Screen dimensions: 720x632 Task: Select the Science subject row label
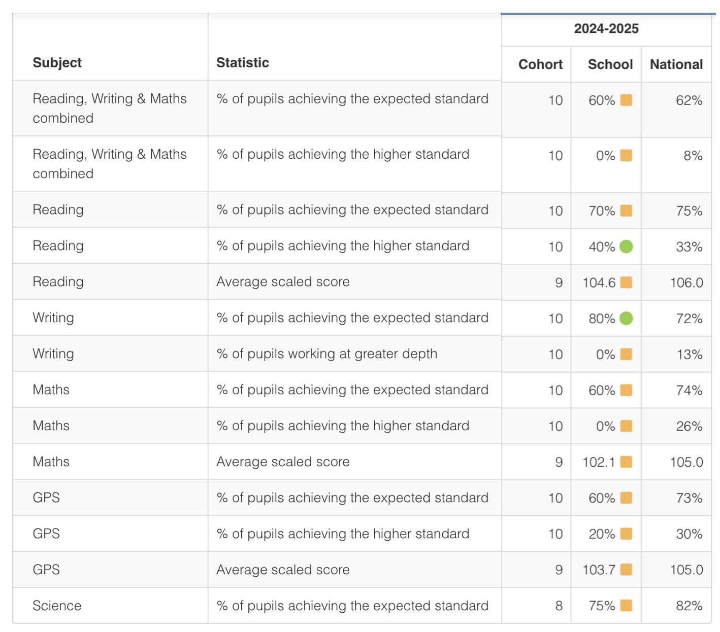pos(57,606)
